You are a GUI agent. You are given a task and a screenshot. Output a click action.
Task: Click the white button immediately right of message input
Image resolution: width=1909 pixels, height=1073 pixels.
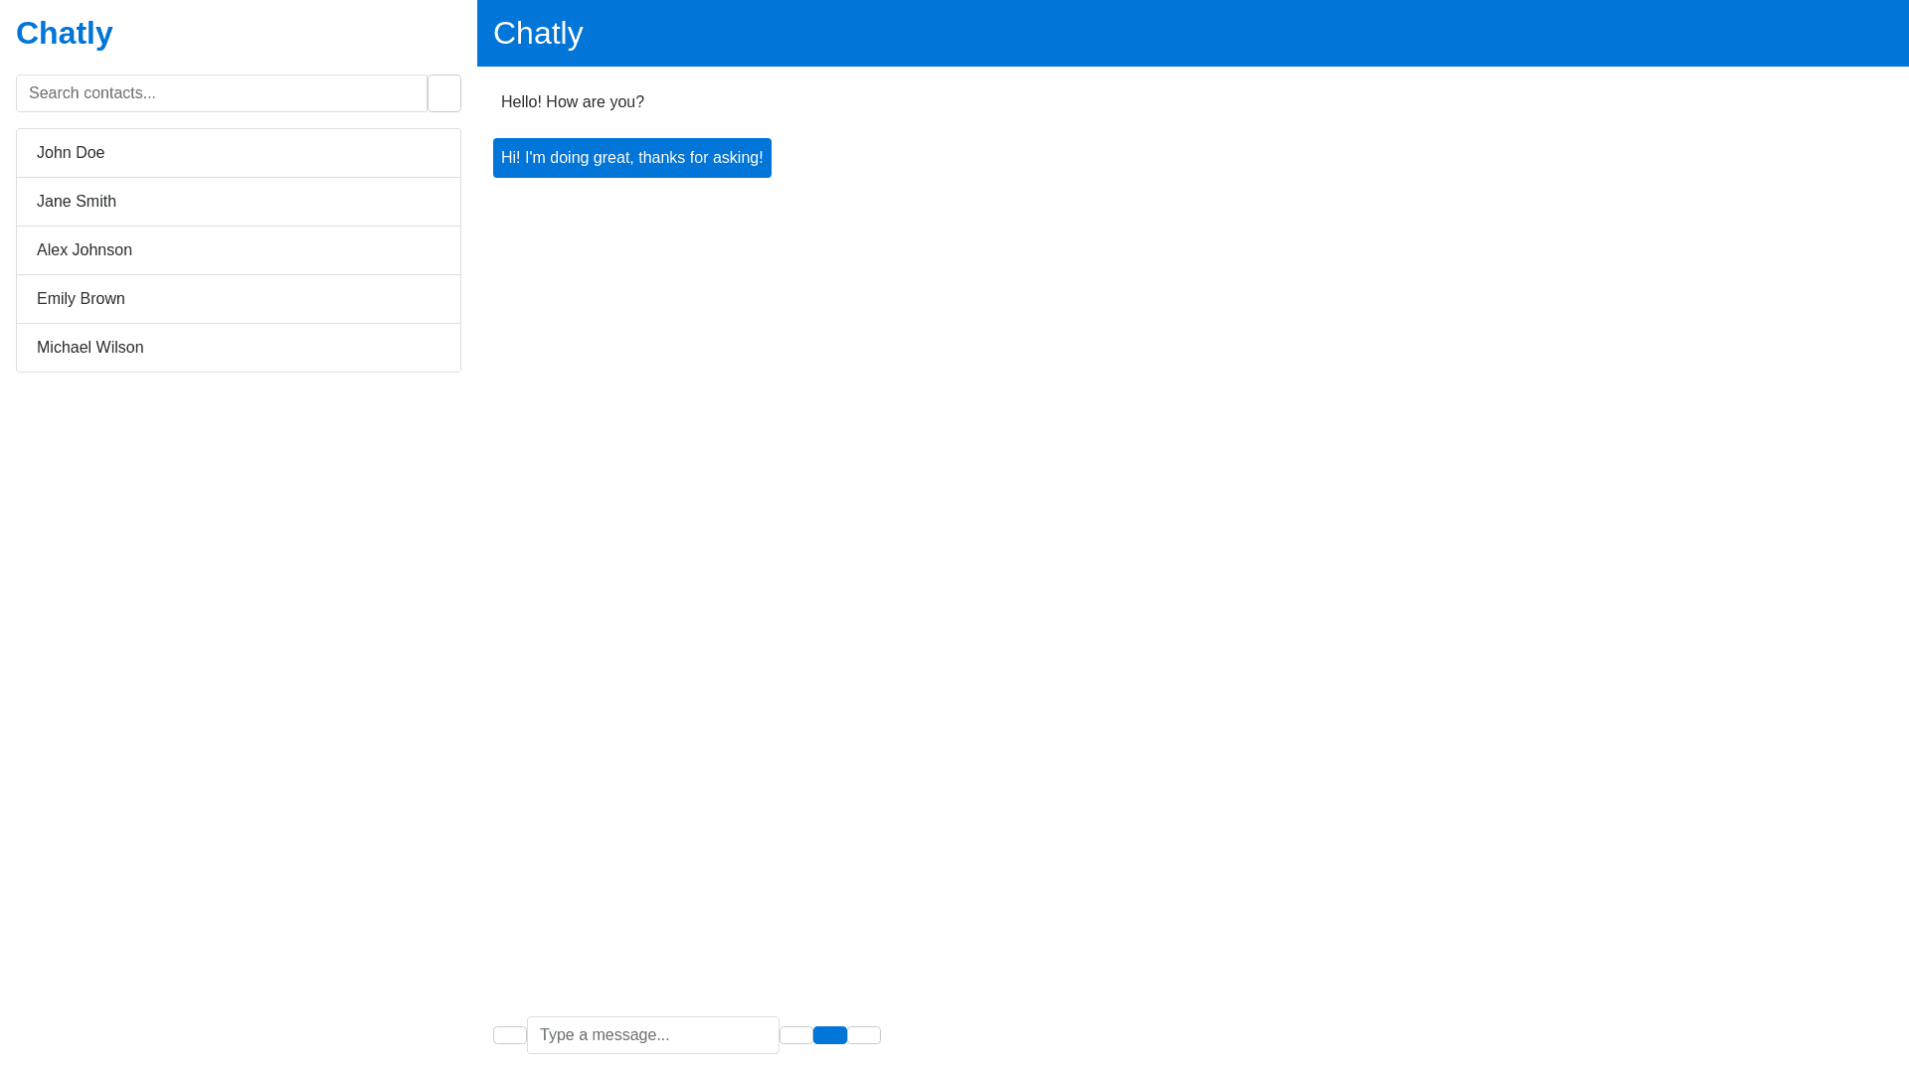[795, 1035]
